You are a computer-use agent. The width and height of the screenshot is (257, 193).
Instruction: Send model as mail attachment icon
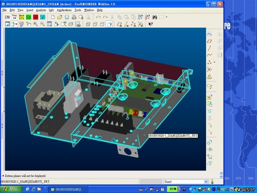(x=81, y=17)
